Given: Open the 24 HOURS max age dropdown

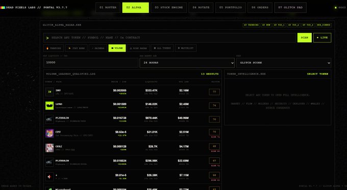Looking at the screenshot, I should pyautogui.click(x=187, y=63).
